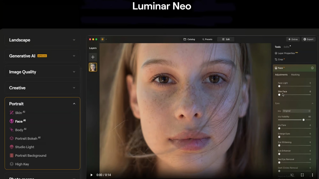Open the Crop AI tool
The image size is (319, 179).
(280, 59)
